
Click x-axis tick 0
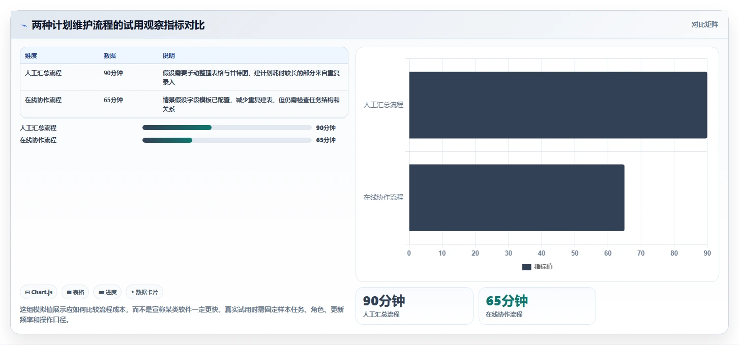tap(409, 253)
